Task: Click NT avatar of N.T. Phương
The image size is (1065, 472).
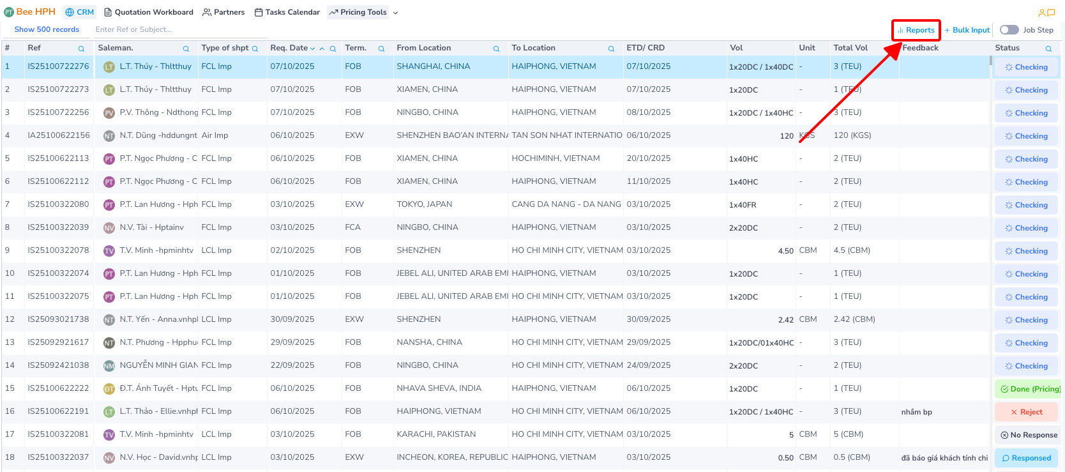Action: pyautogui.click(x=109, y=343)
